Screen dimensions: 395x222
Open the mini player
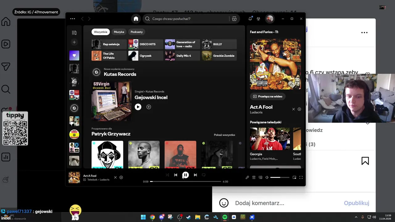tap(294, 177)
